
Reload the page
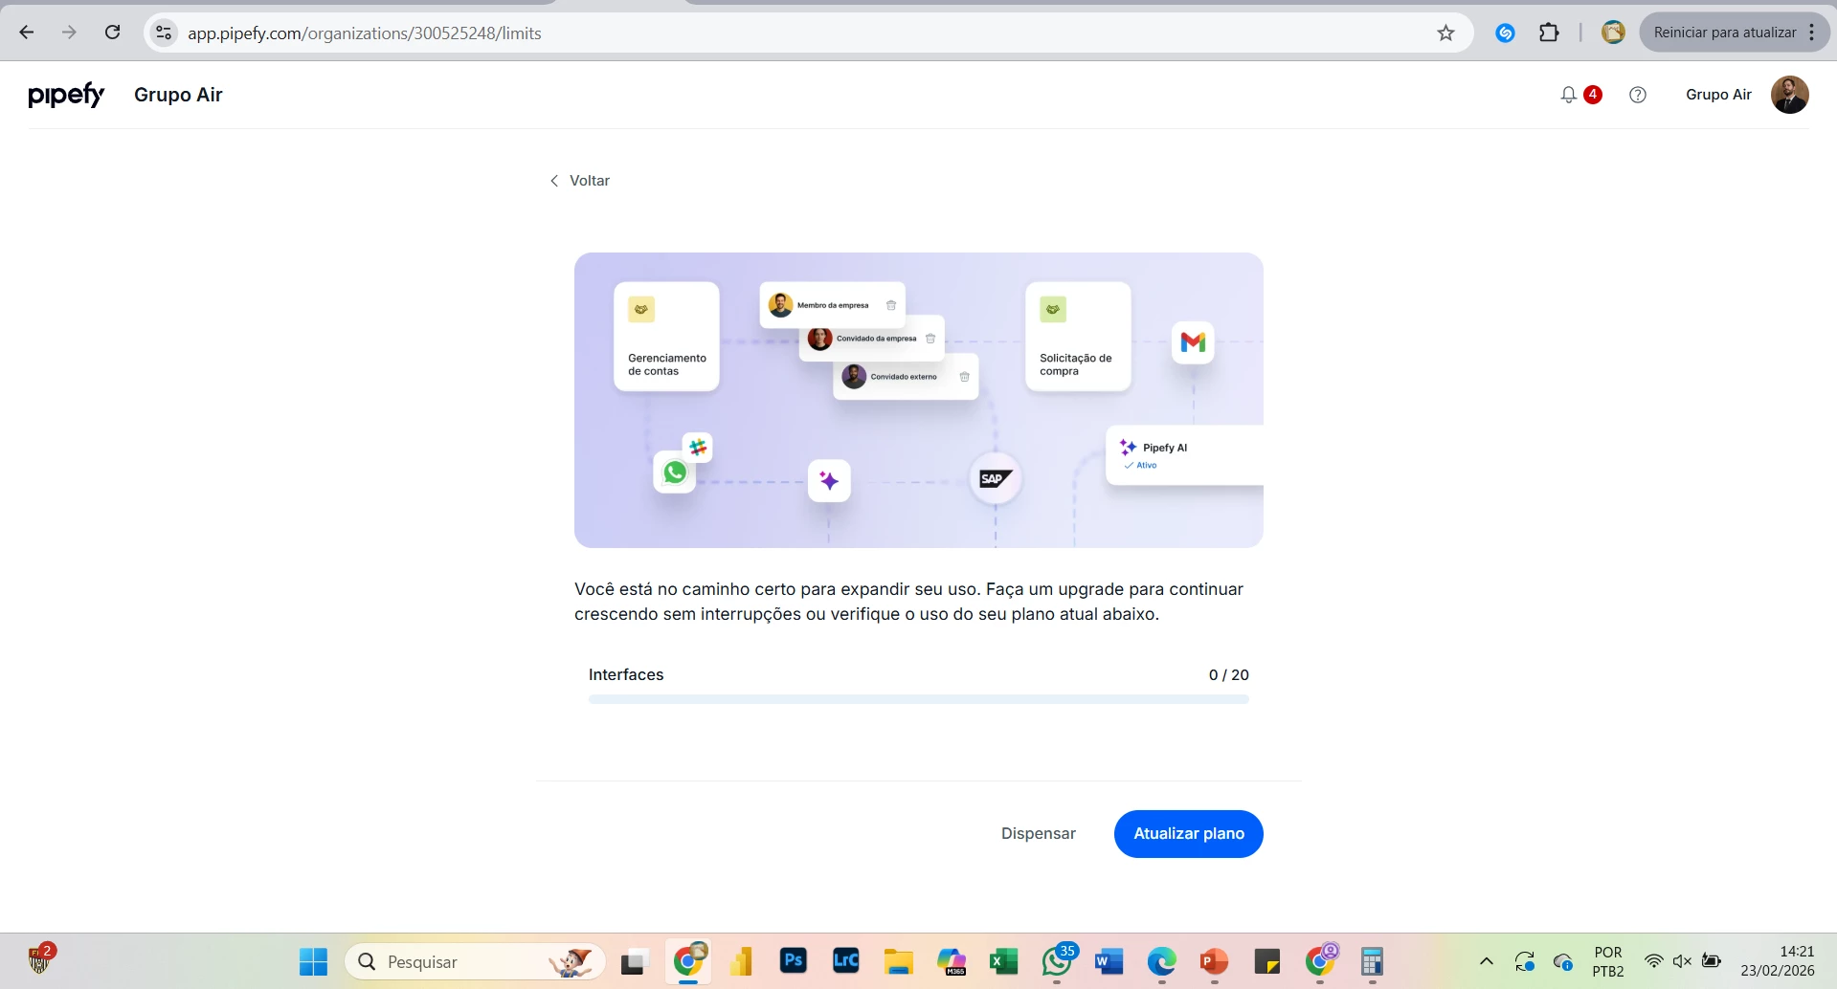point(112,33)
